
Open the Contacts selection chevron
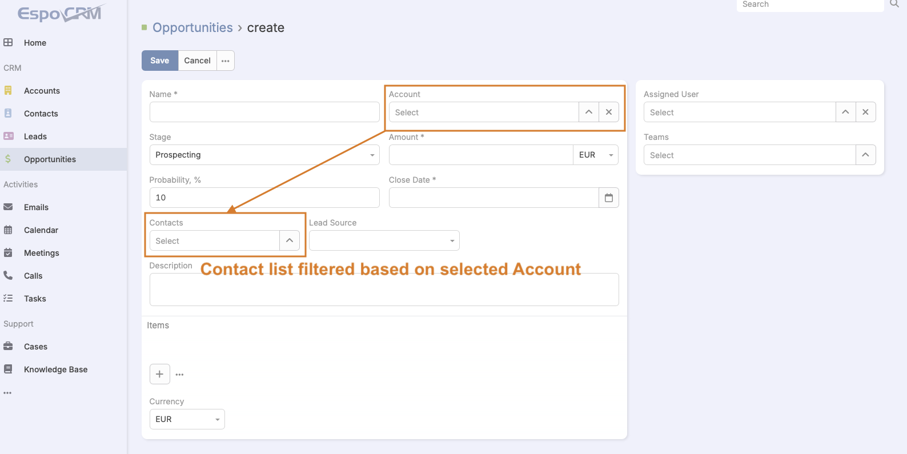click(290, 240)
